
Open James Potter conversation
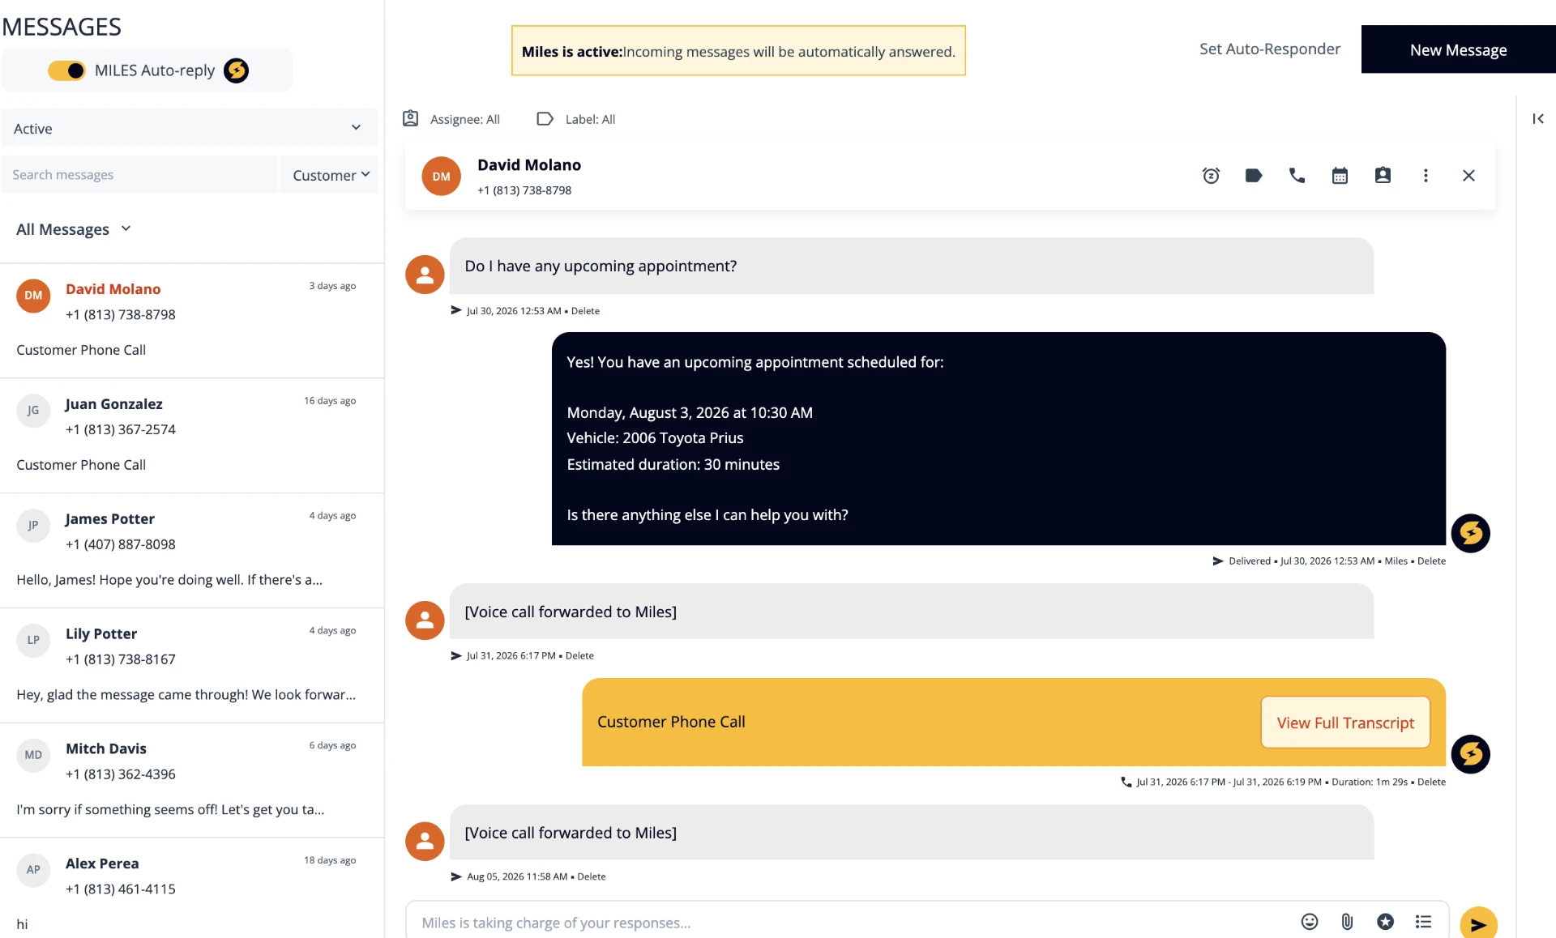pos(192,551)
